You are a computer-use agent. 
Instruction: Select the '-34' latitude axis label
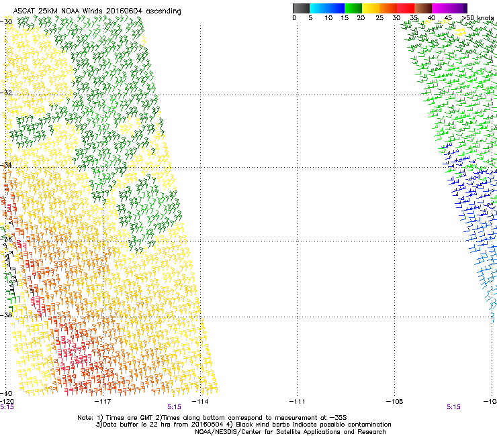click(x=6, y=165)
